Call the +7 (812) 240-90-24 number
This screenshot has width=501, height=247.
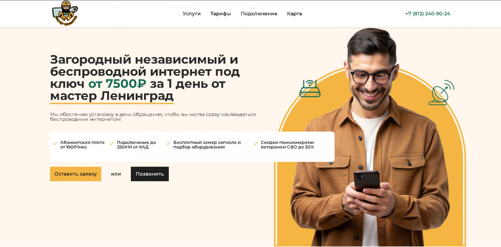coord(428,14)
